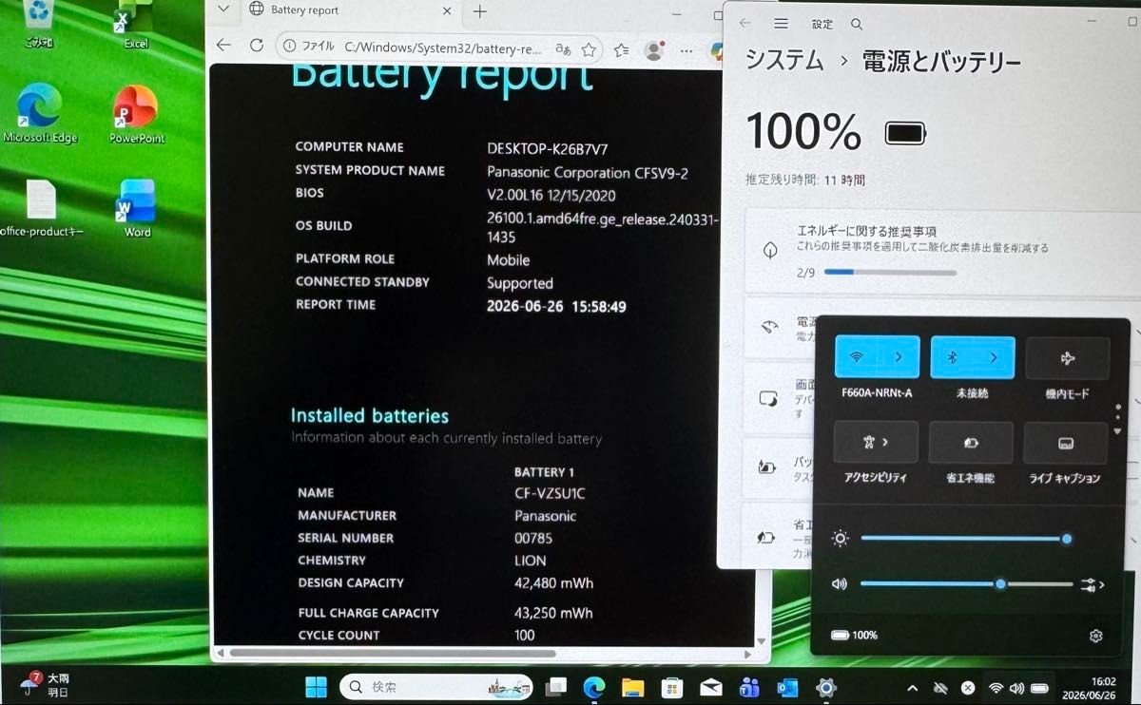The height and width of the screenshot is (705, 1141).
Task: Open Excel desktop shortcut
Action: click(133, 26)
